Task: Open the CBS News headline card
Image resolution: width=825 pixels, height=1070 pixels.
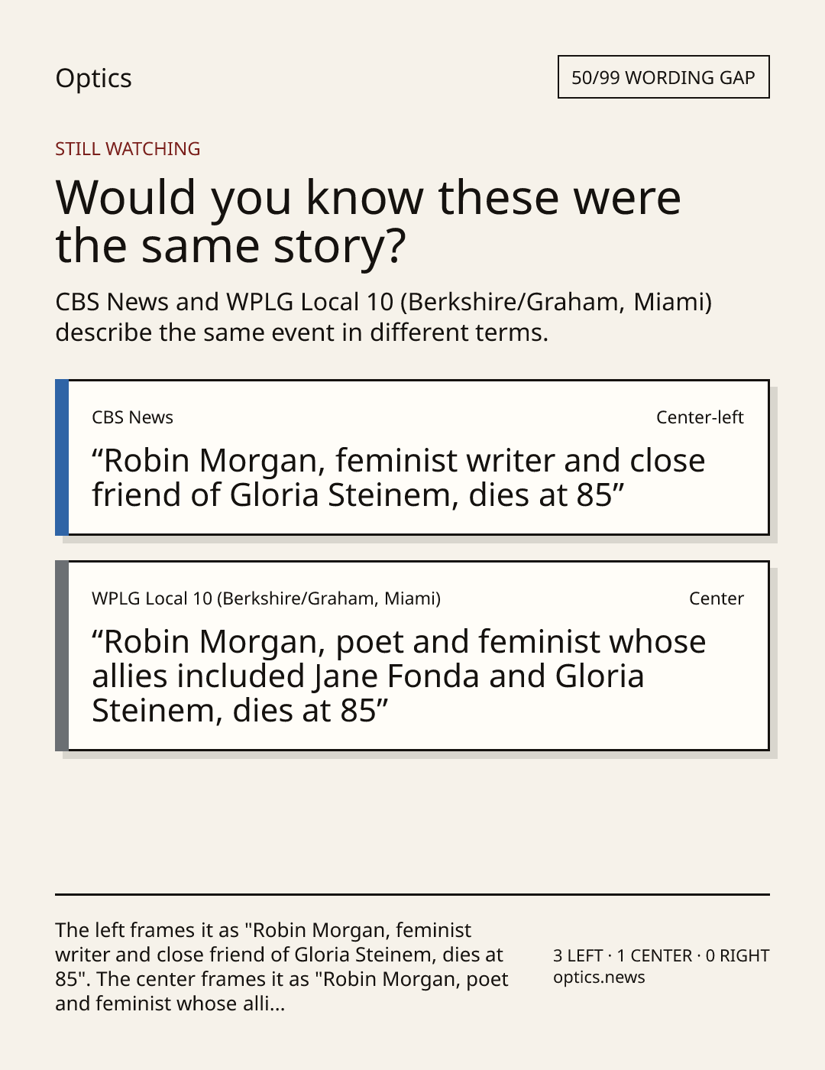Action: (412, 457)
